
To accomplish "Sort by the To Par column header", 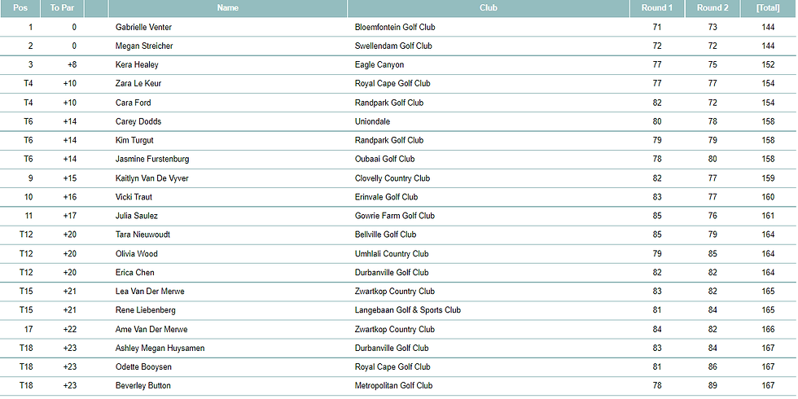I will tap(63, 8).
